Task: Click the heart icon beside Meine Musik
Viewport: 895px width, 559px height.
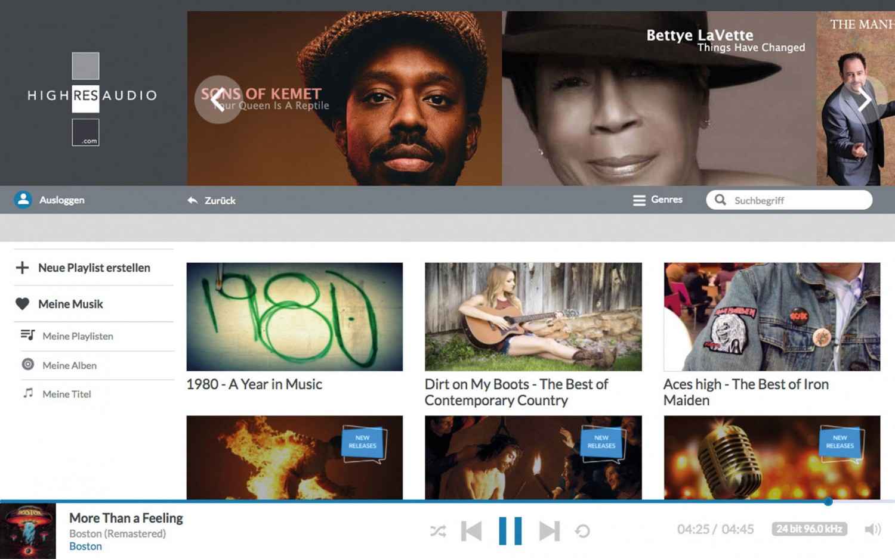Action: (22, 304)
